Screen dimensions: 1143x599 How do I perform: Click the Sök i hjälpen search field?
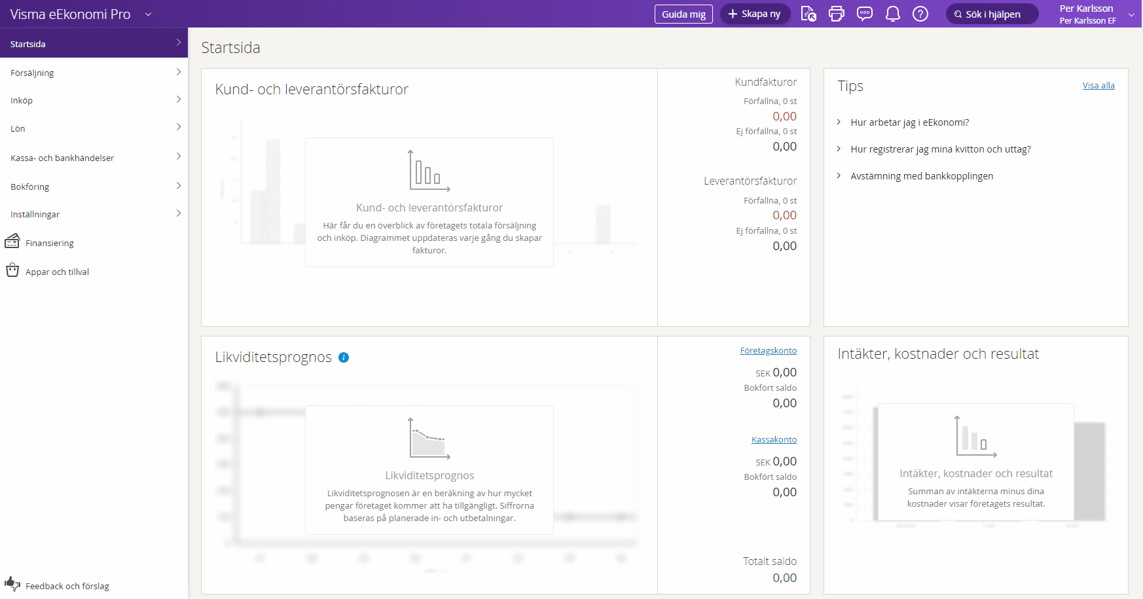click(992, 14)
